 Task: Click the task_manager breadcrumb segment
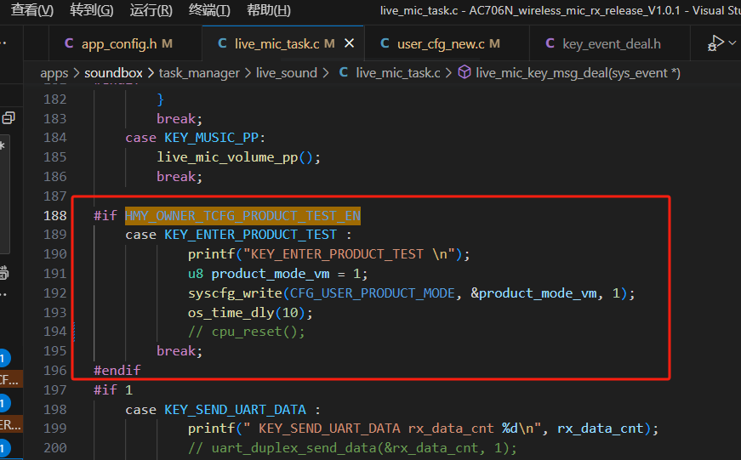(x=199, y=73)
